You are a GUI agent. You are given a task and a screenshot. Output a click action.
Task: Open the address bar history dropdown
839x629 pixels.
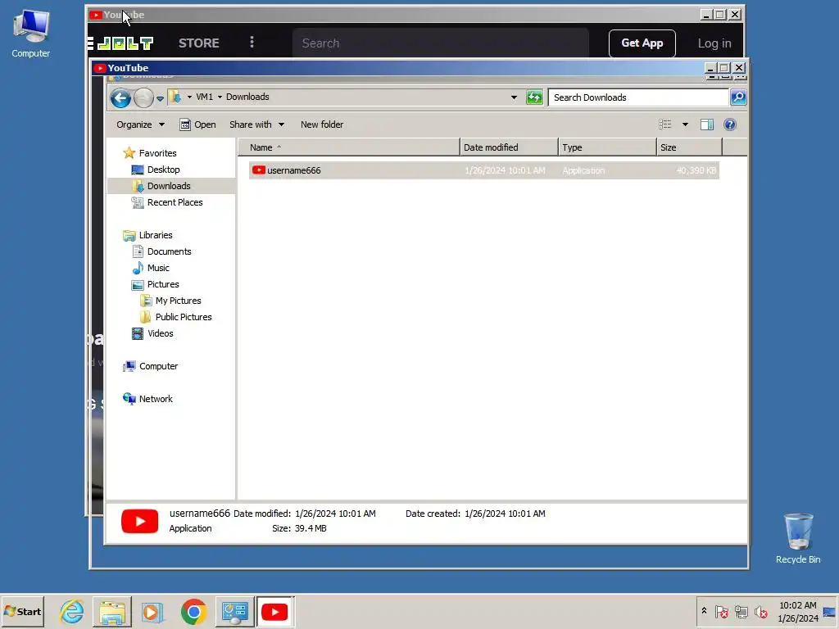514,97
